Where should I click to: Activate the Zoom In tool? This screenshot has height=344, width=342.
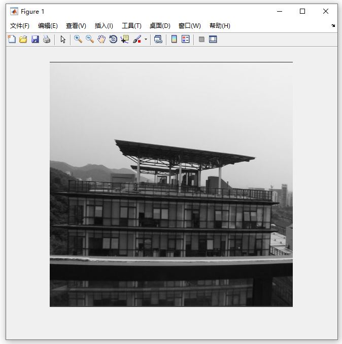point(78,39)
